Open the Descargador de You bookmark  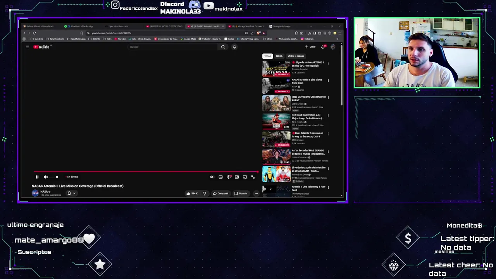tap(166, 39)
